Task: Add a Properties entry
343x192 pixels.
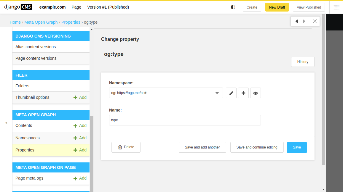Action: tap(80, 150)
